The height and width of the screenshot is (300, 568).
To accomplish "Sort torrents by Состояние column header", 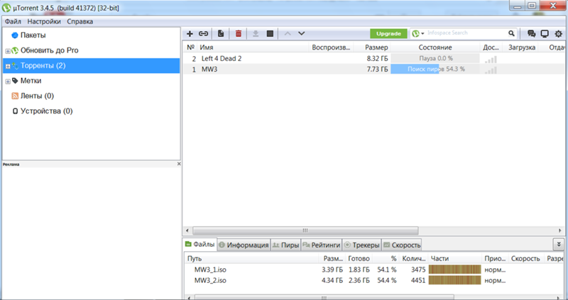I will coord(435,48).
